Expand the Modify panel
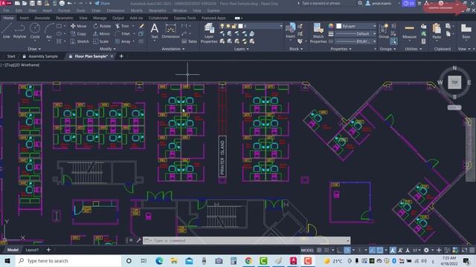Viewport: 476px width, 267px height. 107,49
